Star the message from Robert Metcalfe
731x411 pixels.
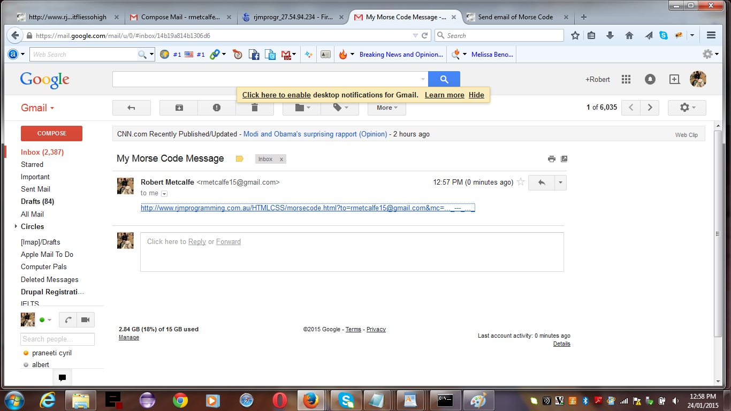tap(521, 182)
